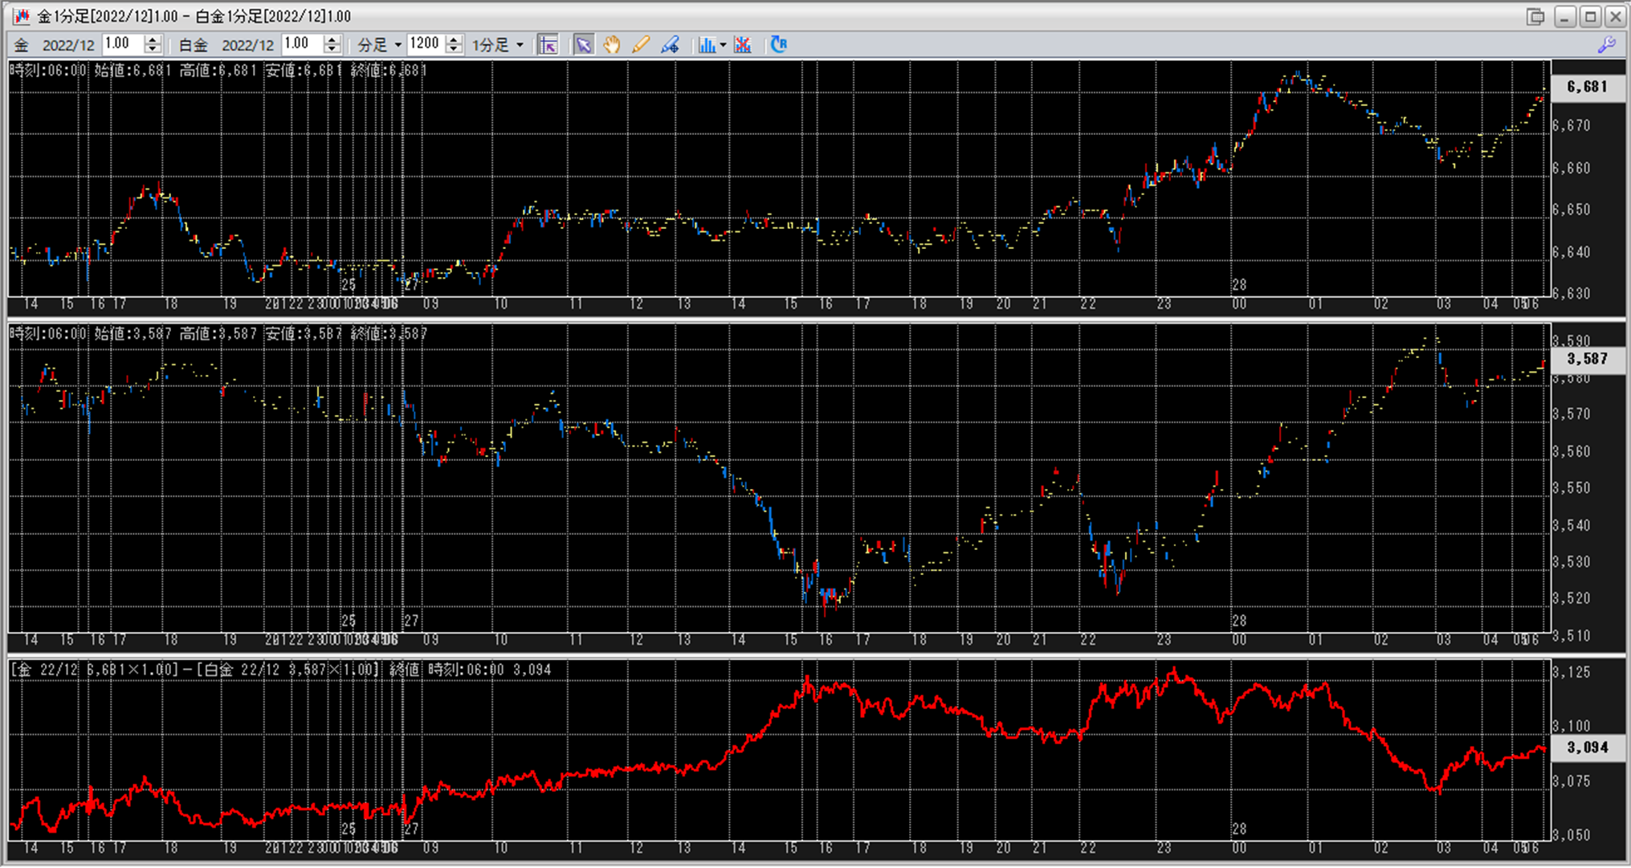Screen dimensions: 1631x868
Task: Click the restore-down window icon in the title bar
Action: pos(1535,17)
